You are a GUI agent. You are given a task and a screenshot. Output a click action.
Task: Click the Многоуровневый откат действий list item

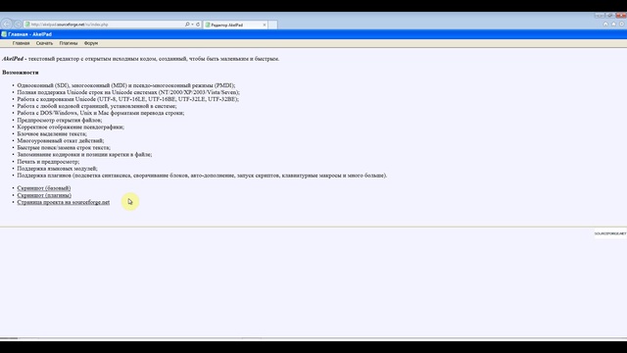[x=61, y=140]
